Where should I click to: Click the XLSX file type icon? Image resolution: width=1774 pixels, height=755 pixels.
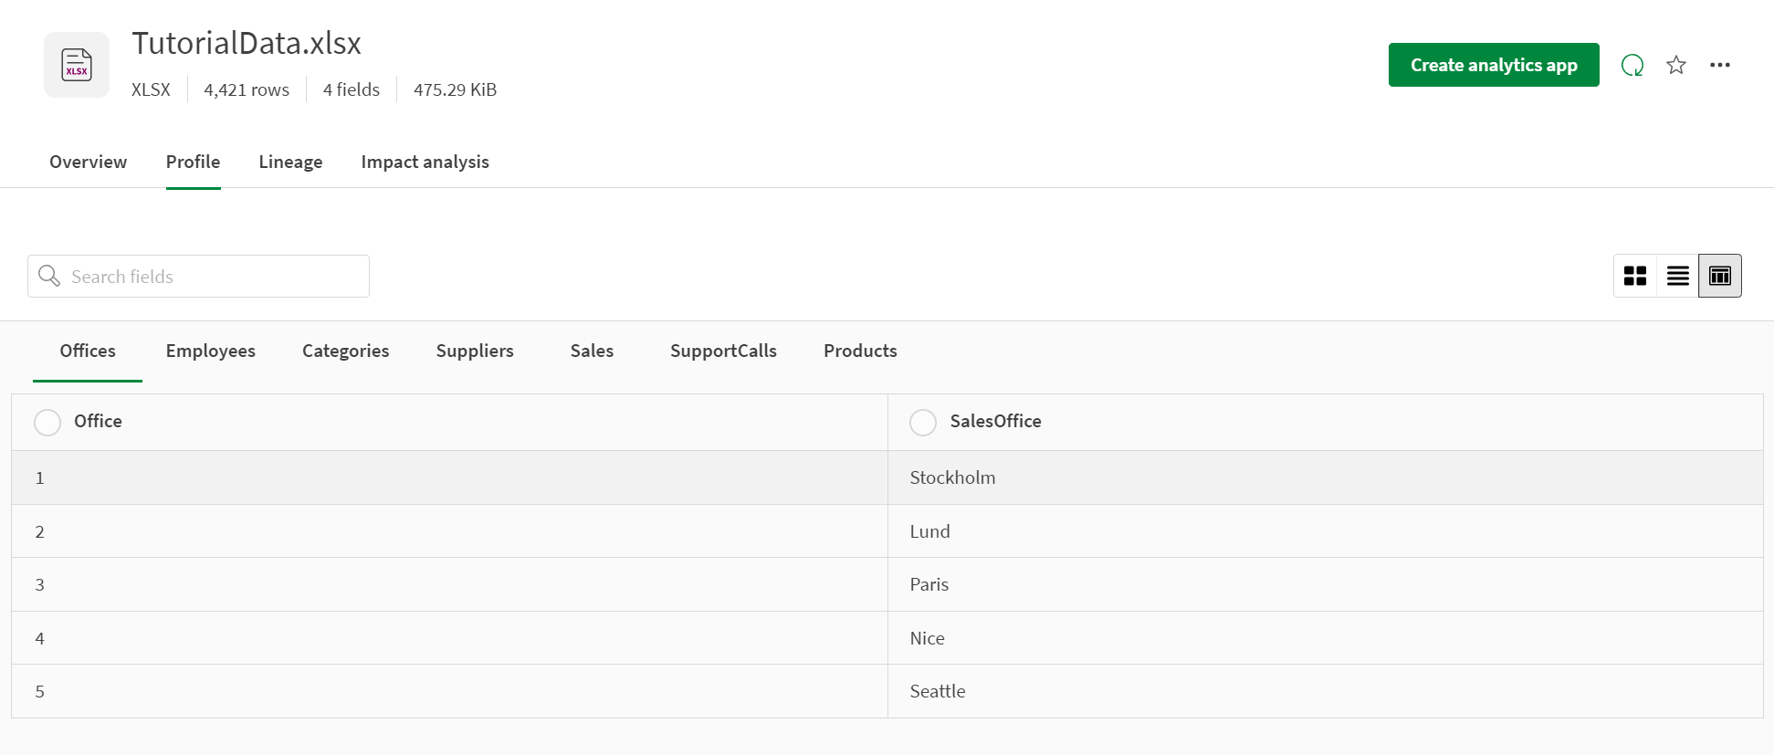click(x=77, y=65)
